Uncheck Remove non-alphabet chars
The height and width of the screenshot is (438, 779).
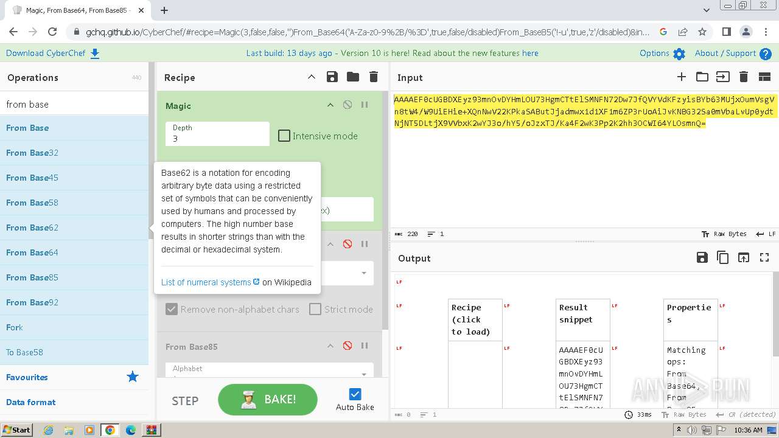pyautogui.click(x=172, y=309)
